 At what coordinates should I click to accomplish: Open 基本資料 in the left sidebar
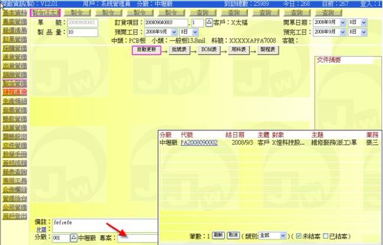(x=14, y=12)
